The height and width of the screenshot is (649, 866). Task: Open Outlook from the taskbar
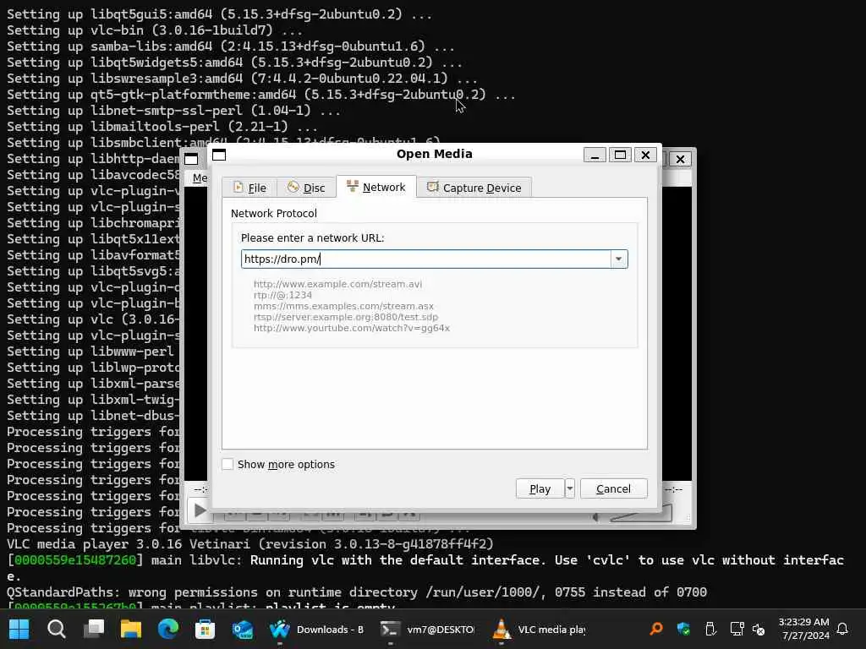pyautogui.click(x=243, y=629)
